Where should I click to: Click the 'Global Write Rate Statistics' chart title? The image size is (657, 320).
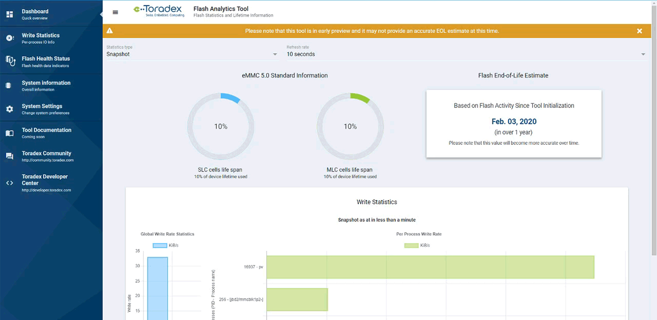pos(168,234)
